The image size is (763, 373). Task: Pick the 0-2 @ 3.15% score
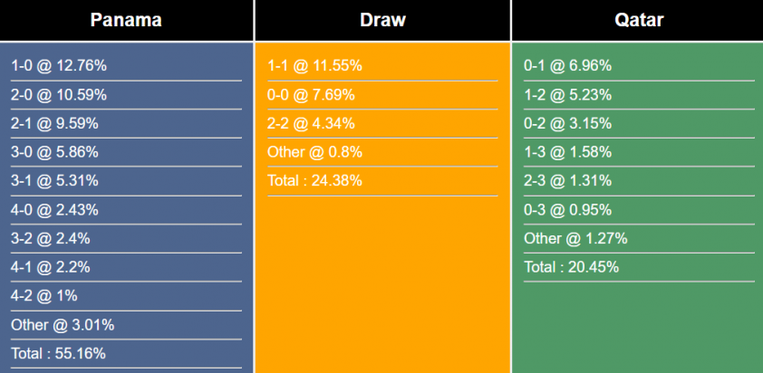click(567, 124)
